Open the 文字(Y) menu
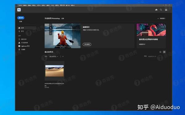Viewport: 185px width, 115px height. (39, 6)
